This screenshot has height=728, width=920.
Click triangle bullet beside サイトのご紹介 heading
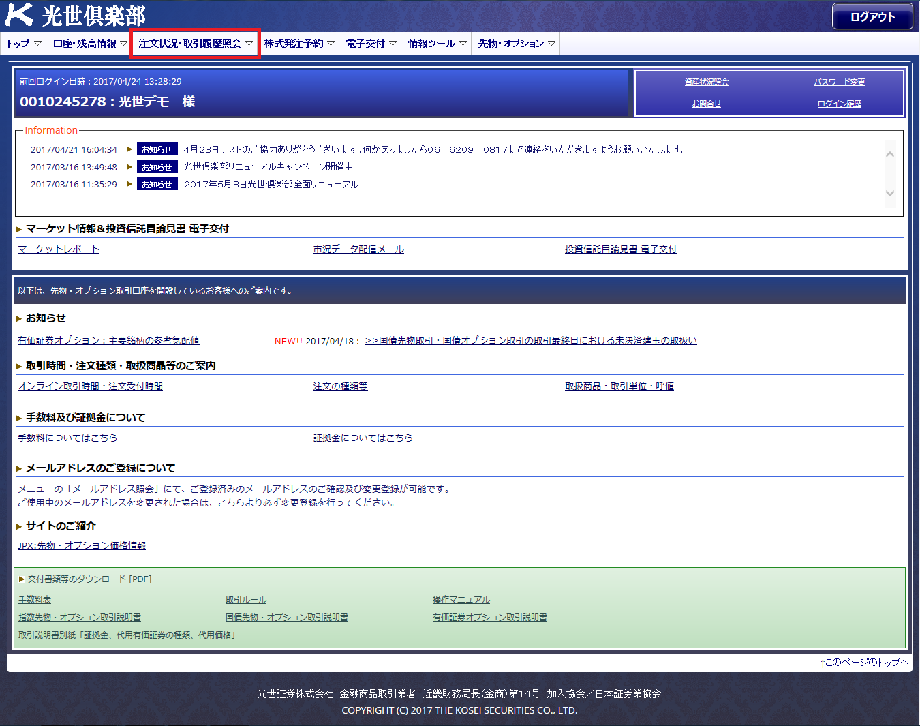pyautogui.click(x=19, y=527)
